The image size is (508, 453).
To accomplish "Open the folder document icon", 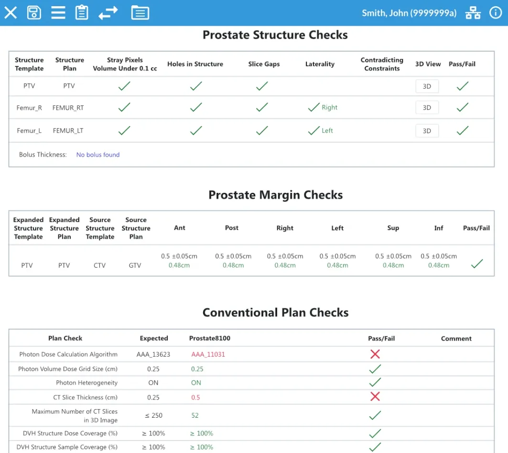I will (140, 12).
